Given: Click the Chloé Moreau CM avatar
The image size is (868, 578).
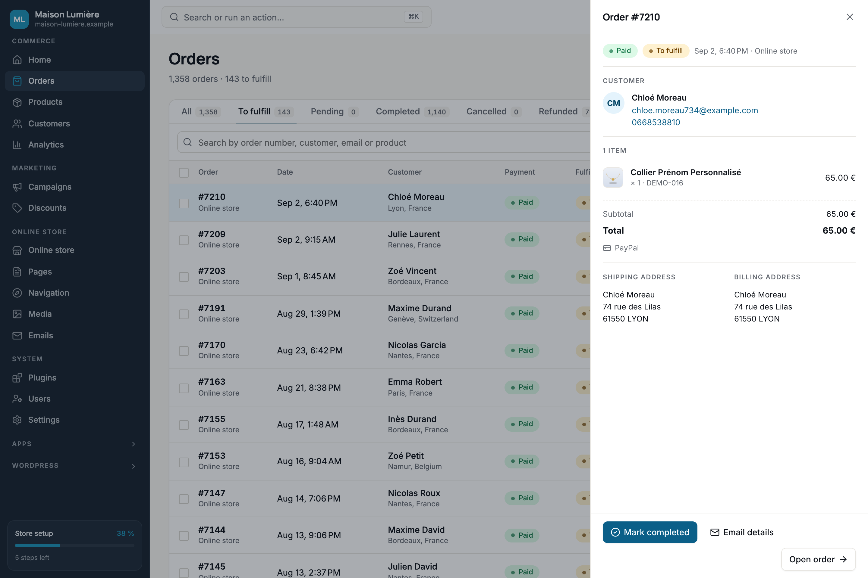Looking at the screenshot, I should pyautogui.click(x=613, y=103).
